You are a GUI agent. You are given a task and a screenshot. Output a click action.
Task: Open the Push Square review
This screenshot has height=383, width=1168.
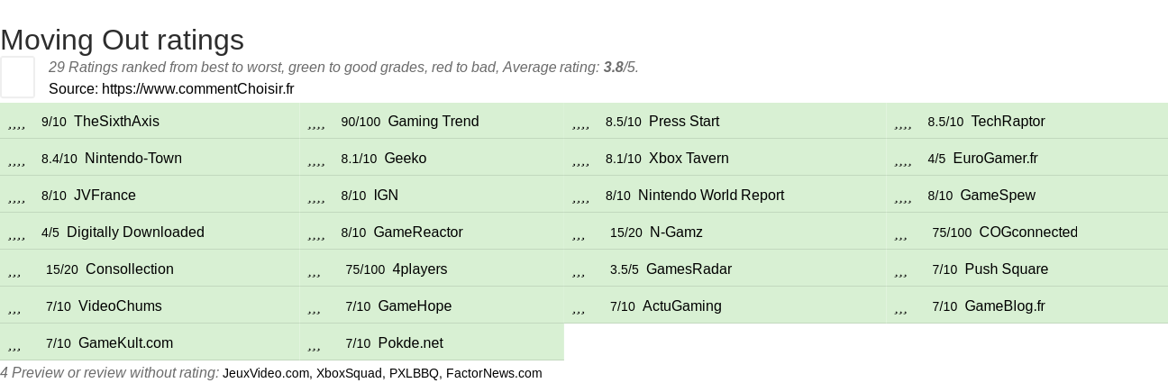point(1006,269)
